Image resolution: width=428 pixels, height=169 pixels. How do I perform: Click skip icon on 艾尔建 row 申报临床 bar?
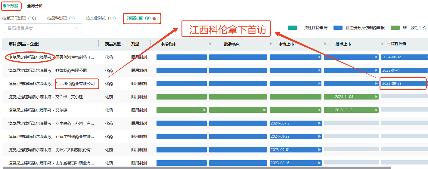(204, 110)
